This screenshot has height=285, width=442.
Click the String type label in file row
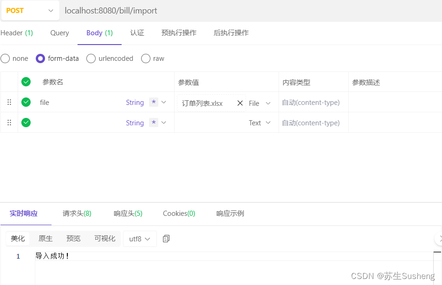tap(135, 102)
